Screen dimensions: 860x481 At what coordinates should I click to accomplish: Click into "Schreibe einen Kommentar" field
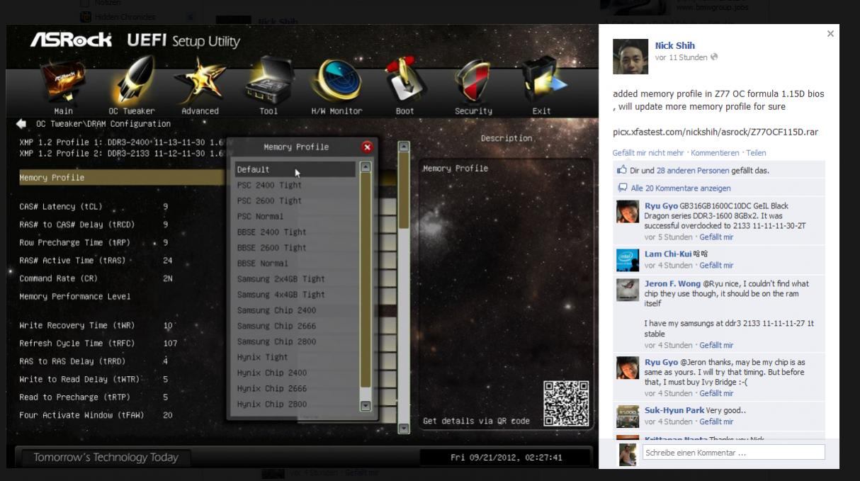733,452
